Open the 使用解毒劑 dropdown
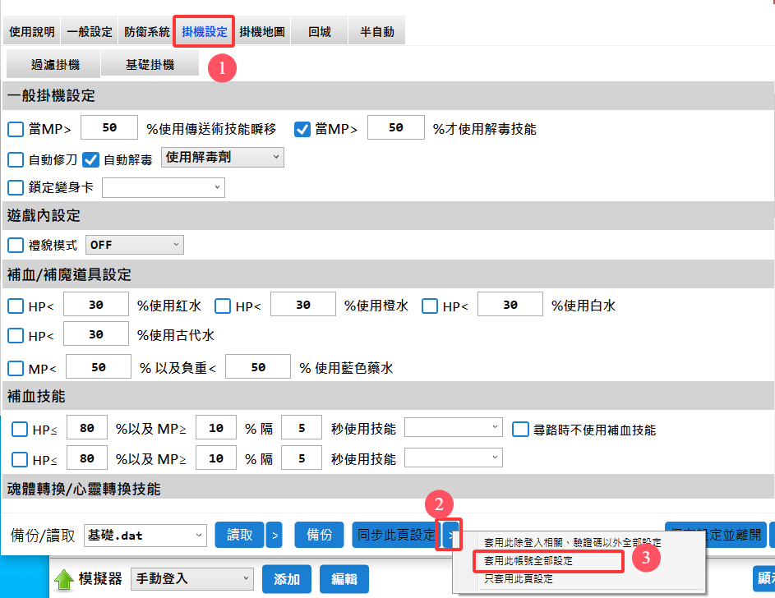 [222, 157]
